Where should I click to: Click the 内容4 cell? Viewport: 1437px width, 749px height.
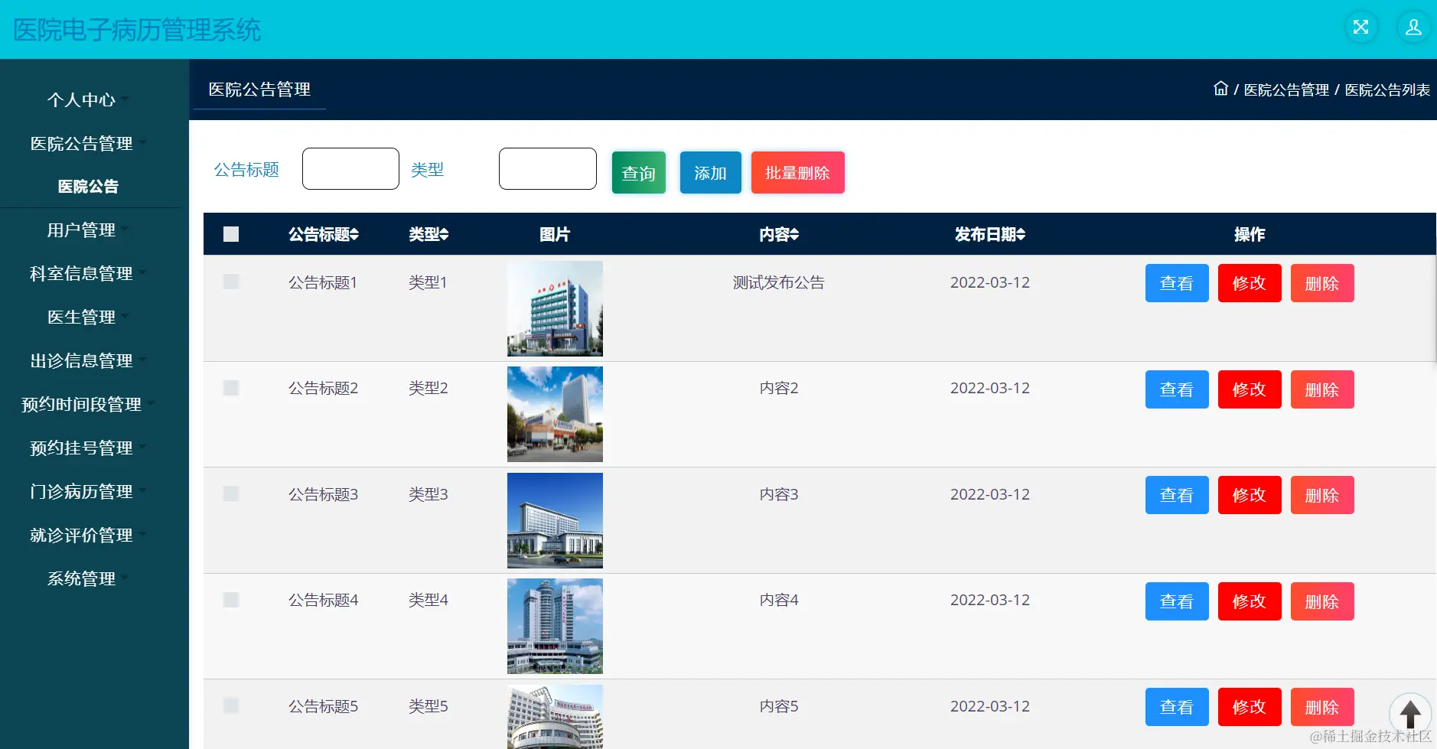(x=779, y=600)
